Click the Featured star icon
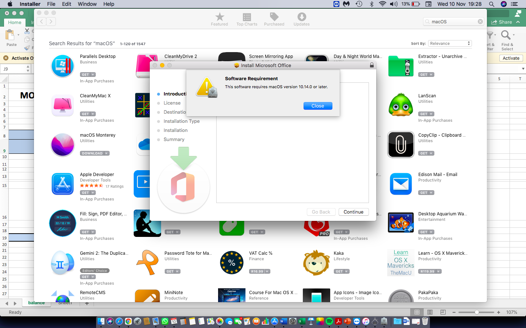This screenshot has height=328, width=526. coord(219,17)
